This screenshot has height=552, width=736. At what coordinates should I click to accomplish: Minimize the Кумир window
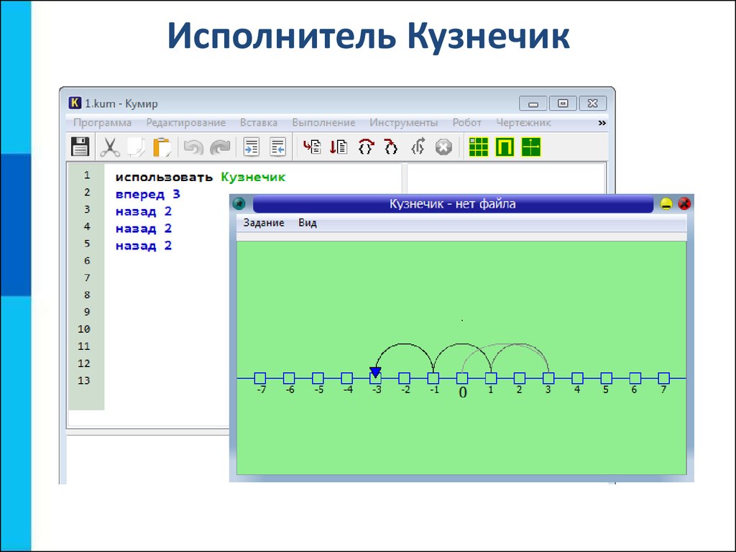533,103
